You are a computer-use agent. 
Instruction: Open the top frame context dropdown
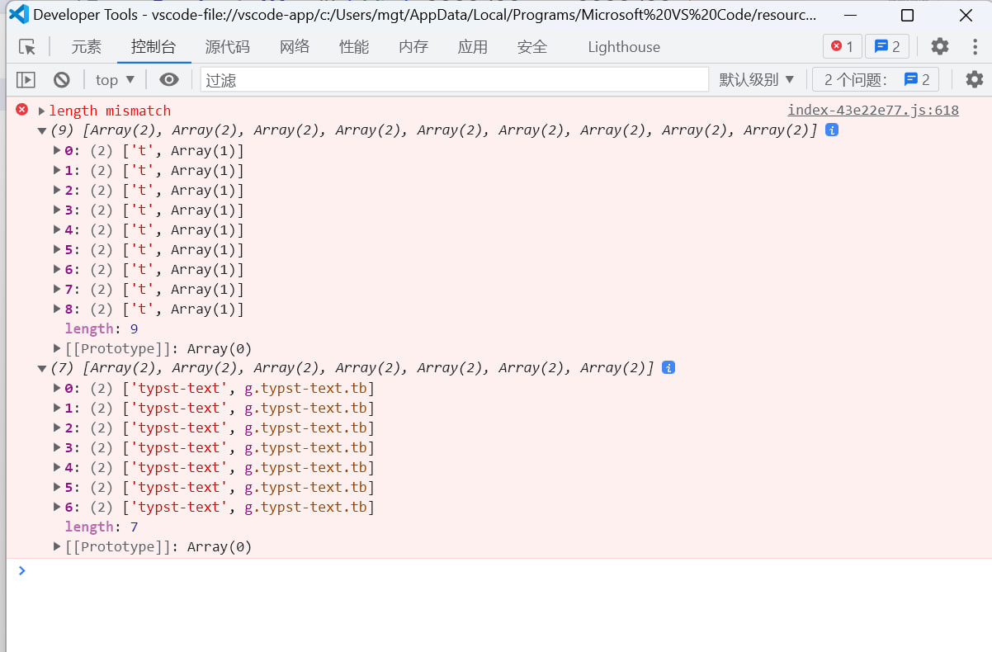[114, 79]
